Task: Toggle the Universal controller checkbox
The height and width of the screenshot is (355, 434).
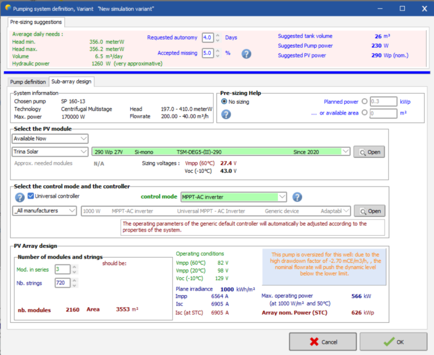Action: (x=31, y=196)
